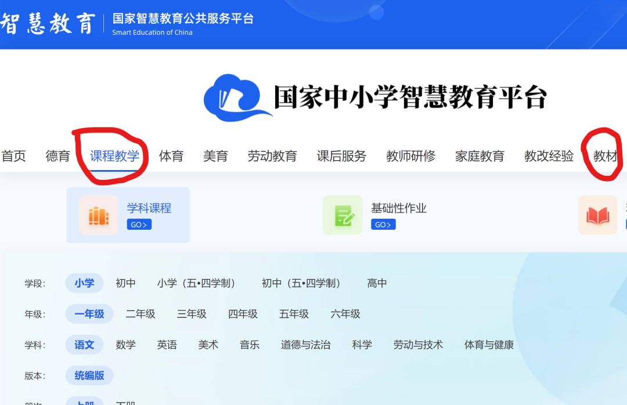The width and height of the screenshot is (627, 405).
Task: Pick 劳动与技术 subject
Action: [418, 345]
